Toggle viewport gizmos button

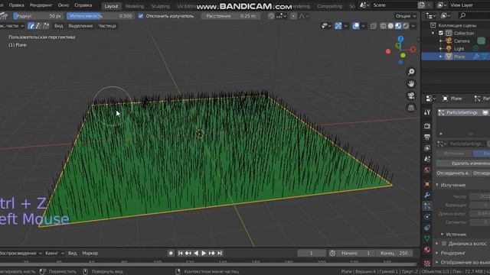tap(338, 26)
